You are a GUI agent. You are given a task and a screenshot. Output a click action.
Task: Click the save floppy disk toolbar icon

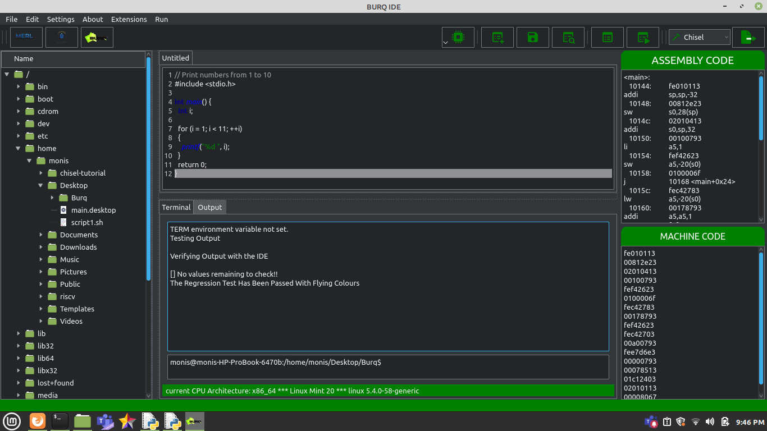pos(533,38)
